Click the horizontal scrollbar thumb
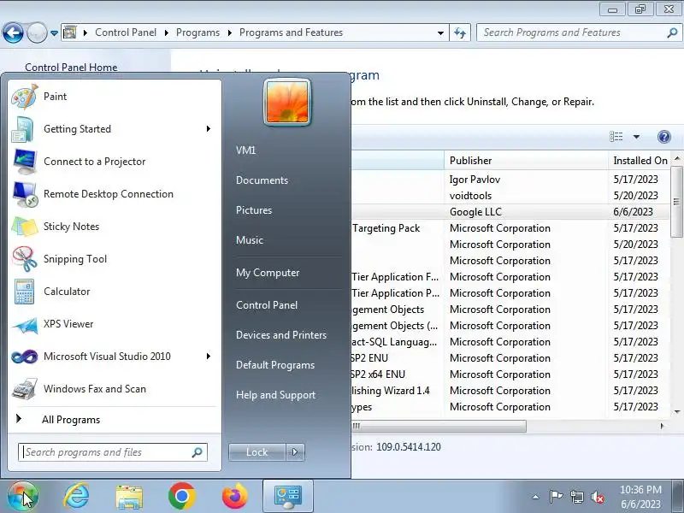This screenshot has width=684, height=513. [x=439, y=426]
